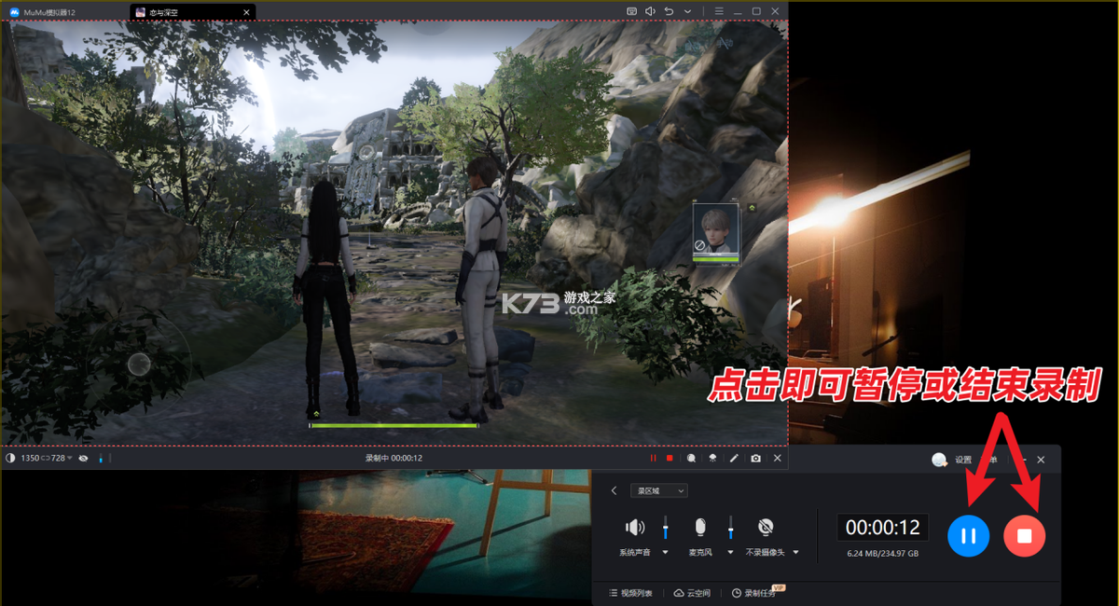Viewport: 1119px width, 606px height.
Task: Toggle the contrast circle icon in recording bar
Action: tap(10, 459)
